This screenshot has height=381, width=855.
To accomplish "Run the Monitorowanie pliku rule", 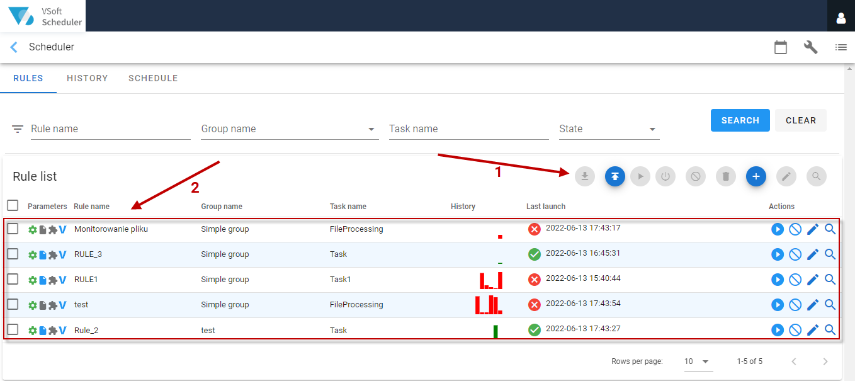I will (x=778, y=229).
